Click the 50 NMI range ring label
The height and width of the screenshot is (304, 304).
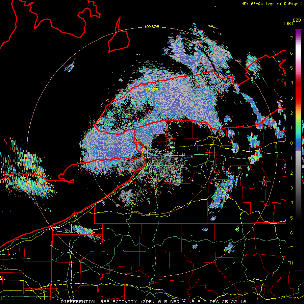click(152, 90)
